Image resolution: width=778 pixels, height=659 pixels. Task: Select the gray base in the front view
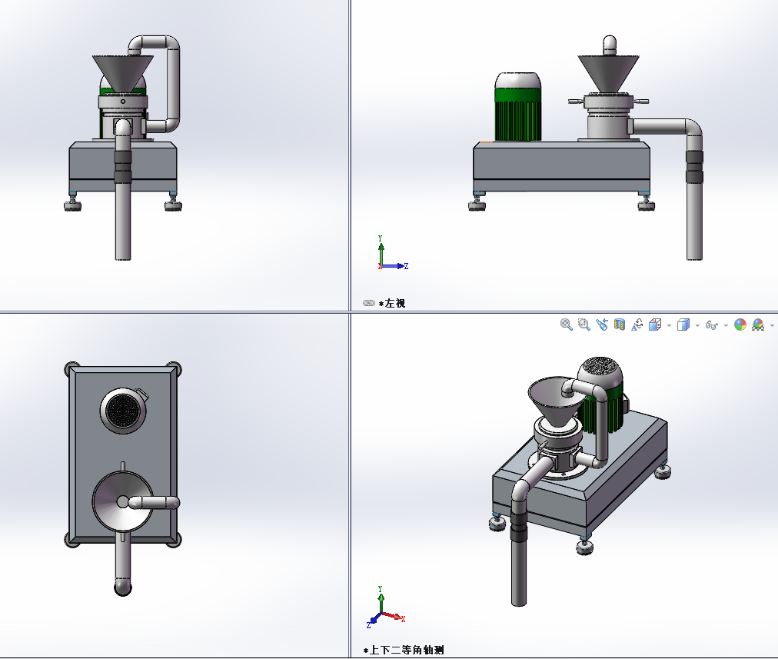[x=122, y=167]
